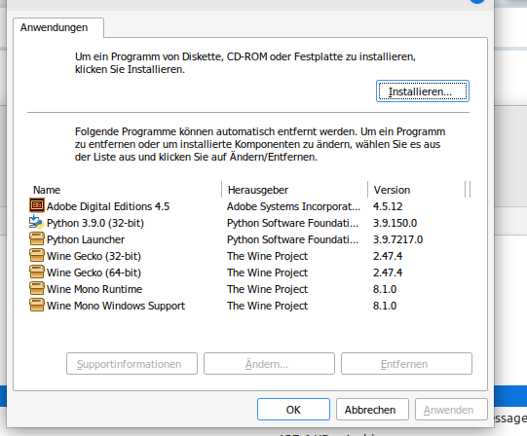This screenshot has width=527, height=436.
Task: Select the Adobe Digital Editions 4.5 icon
Action: point(37,205)
